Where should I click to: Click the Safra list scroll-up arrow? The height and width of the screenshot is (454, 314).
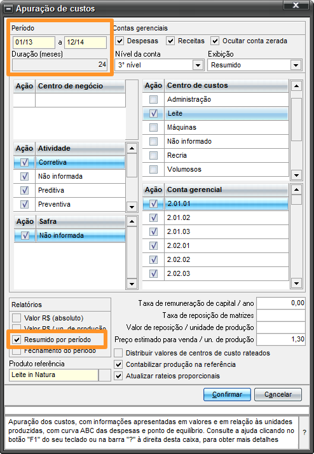132,221
